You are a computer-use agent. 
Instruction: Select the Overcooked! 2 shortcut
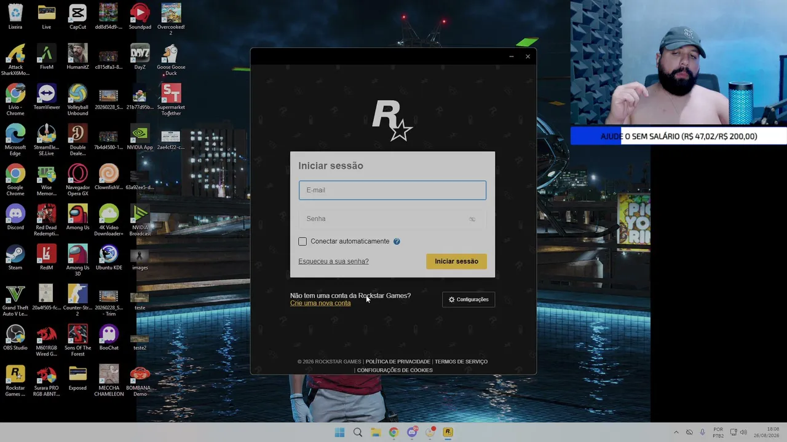[x=171, y=19]
